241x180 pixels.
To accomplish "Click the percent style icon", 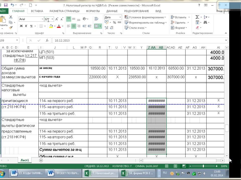I will [114, 23].
